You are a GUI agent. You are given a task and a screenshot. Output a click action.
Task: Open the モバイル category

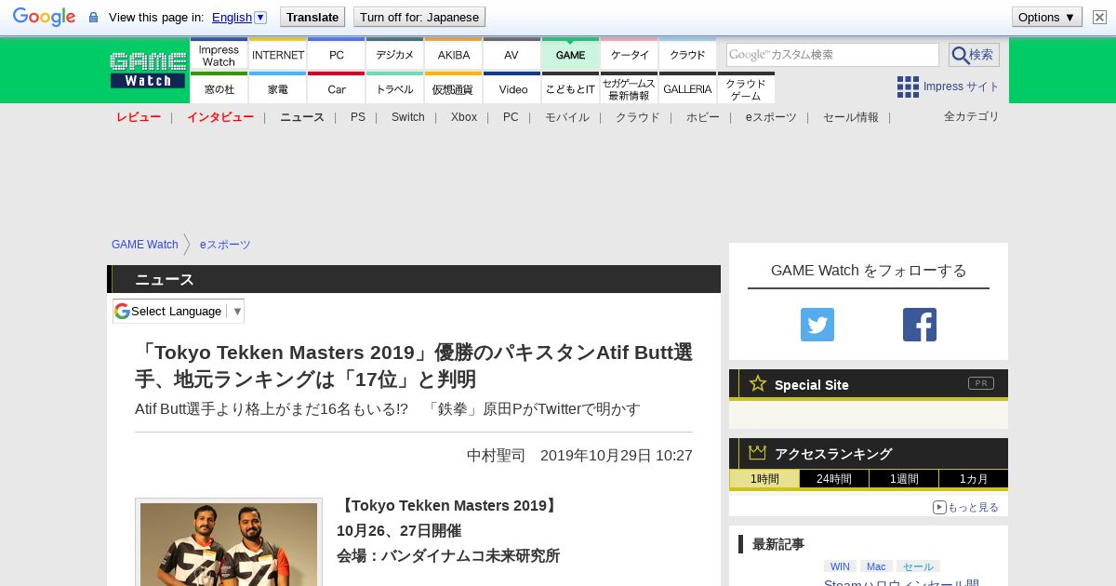pos(567,117)
